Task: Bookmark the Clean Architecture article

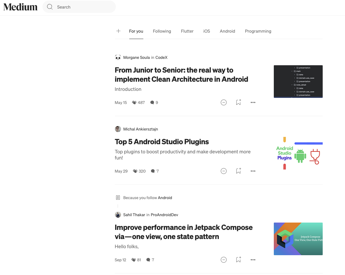Action: [x=238, y=102]
